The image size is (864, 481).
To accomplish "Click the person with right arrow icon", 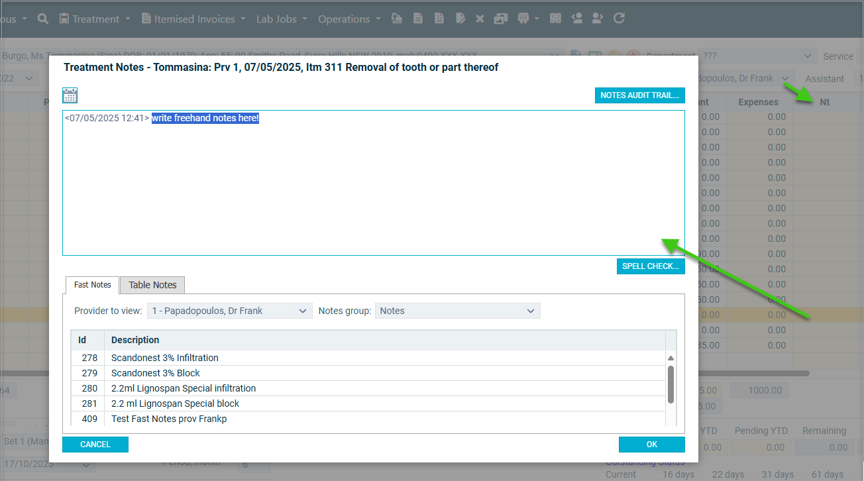I will [x=598, y=19].
